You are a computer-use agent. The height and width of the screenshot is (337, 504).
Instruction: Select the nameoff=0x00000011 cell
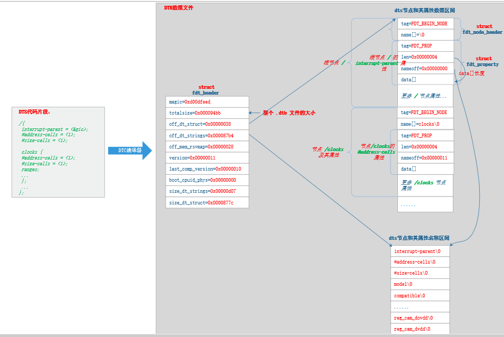pos(425,157)
